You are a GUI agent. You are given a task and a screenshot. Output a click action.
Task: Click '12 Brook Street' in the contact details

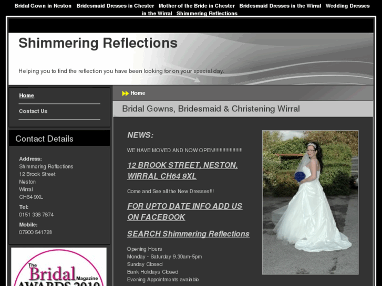[x=37, y=174]
